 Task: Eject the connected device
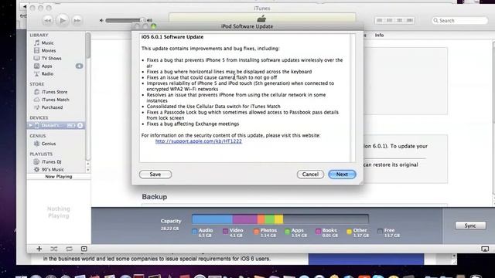[x=80, y=125]
